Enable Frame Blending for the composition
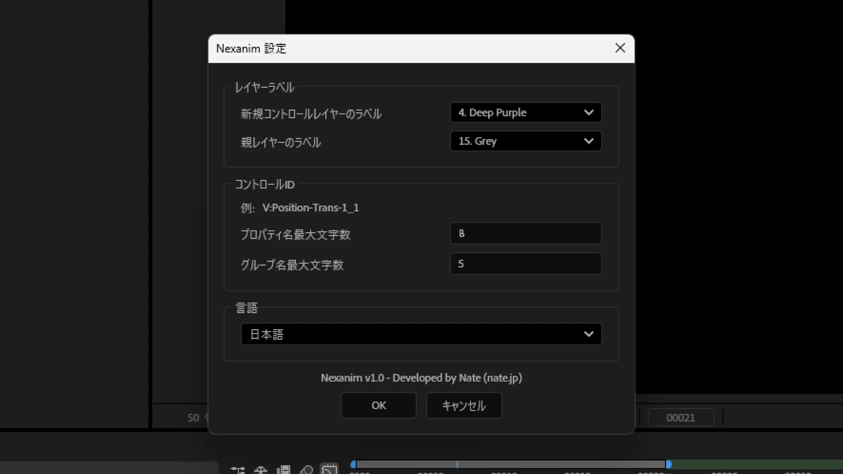This screenshot has width=843, height=474. pyautogui.click(x=284, y=470)
